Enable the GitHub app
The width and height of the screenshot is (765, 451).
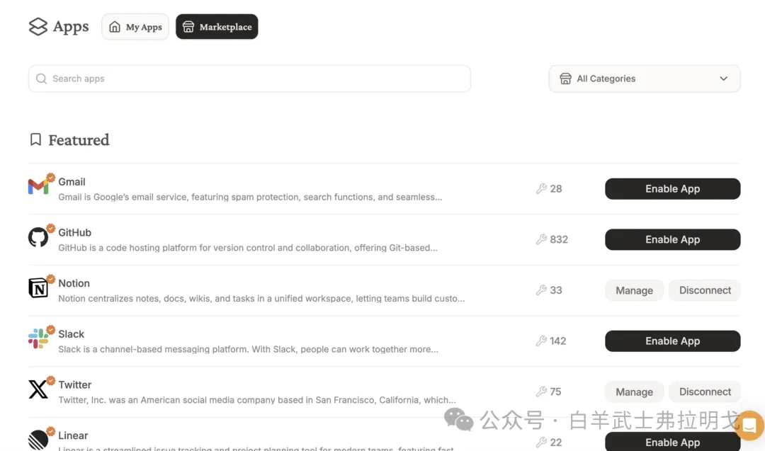[x=672, y=239]
